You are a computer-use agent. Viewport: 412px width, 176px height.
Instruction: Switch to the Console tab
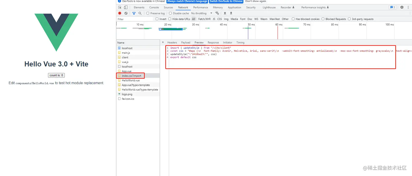point(154,7)
